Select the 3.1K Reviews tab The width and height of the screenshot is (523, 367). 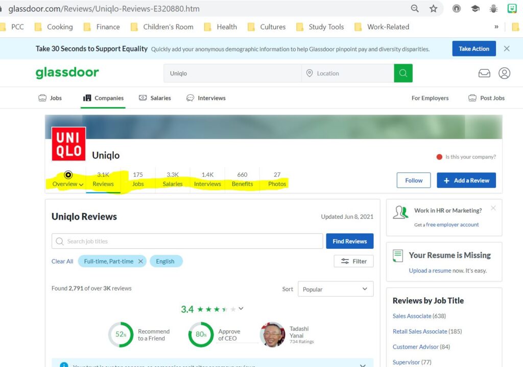click(x=103, y=180)
